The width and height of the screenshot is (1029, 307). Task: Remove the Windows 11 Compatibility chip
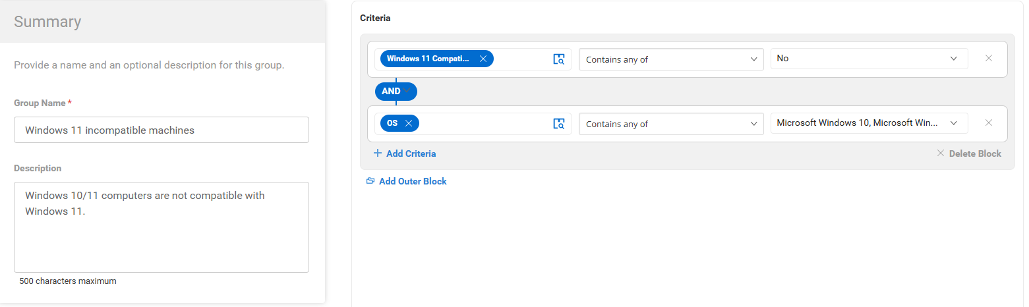[483, 59]
